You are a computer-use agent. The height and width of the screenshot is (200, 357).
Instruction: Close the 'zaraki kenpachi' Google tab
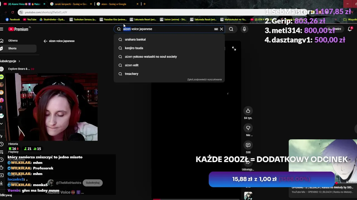point(91,4)
